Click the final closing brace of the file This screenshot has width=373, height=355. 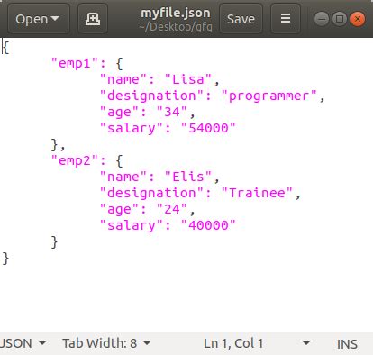point(5,259)
